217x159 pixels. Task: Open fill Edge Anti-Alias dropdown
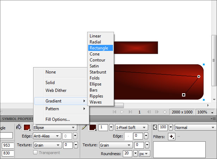click(47, 136)
